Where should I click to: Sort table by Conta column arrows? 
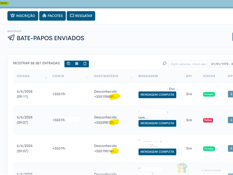[x=87, y=77]
